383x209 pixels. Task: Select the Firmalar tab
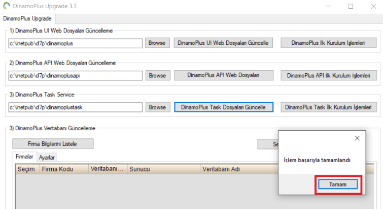[24, 157]
